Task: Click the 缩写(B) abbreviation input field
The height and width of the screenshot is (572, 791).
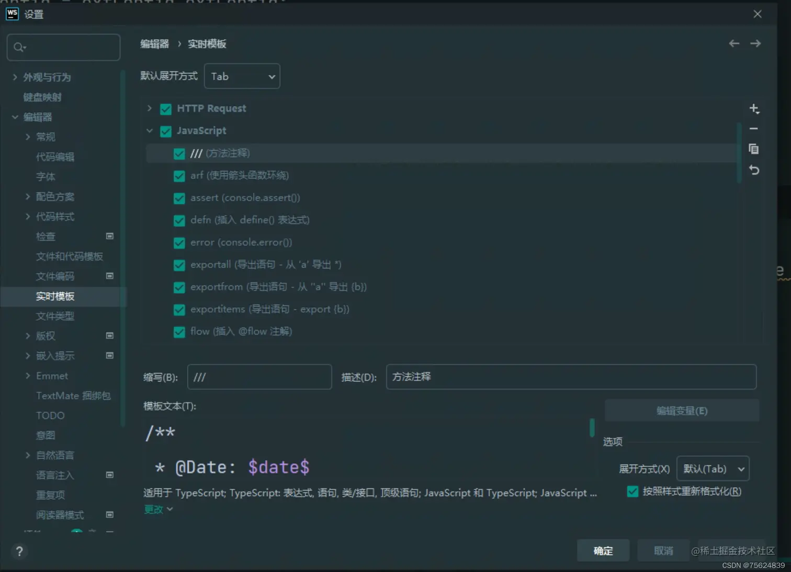Action: coord(259,377)
